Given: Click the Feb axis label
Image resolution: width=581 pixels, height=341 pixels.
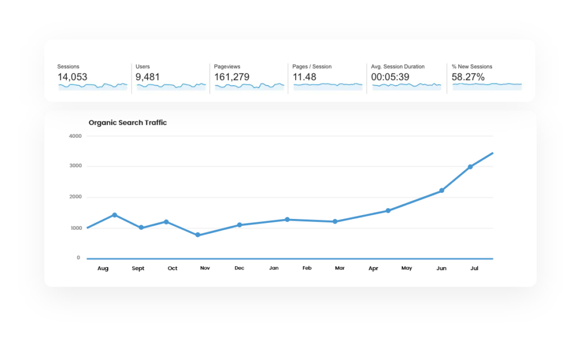Looking at the screenshot, I should pyautogui.click(x=306, y=268).
